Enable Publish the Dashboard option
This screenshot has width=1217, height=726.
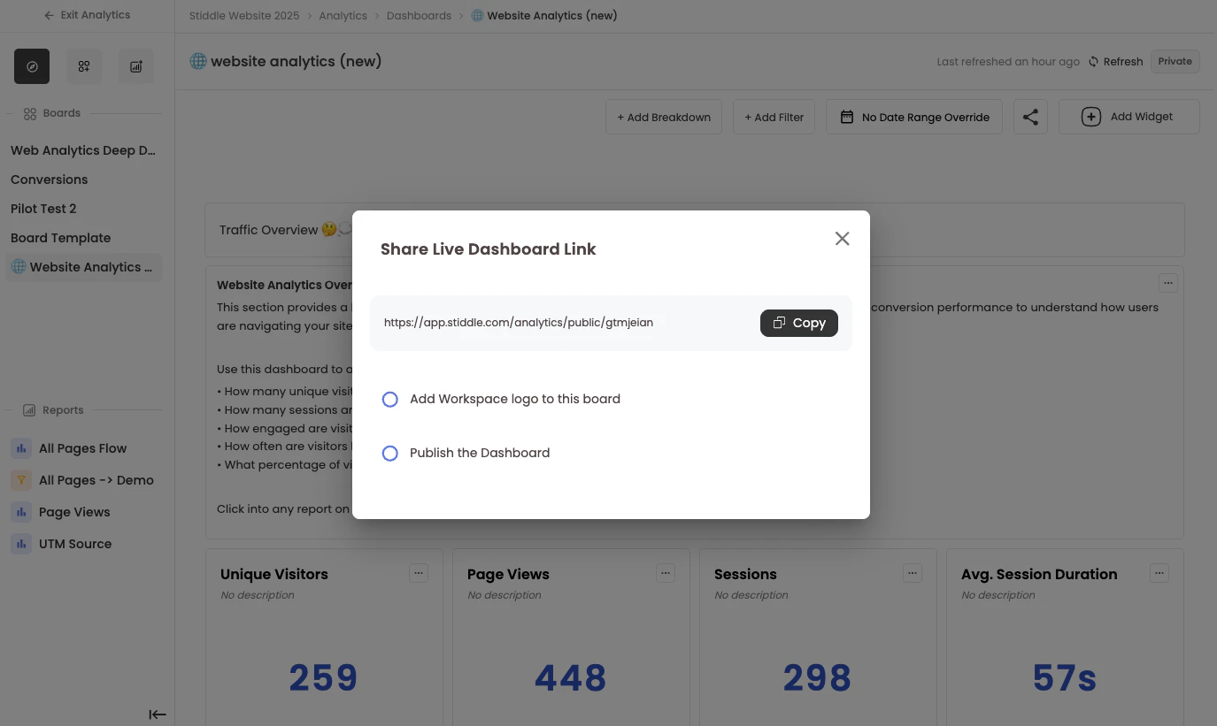click(389, 453)
